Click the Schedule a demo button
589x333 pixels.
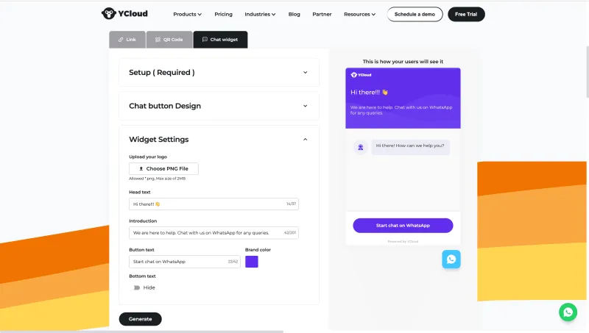tap(415, 14)
